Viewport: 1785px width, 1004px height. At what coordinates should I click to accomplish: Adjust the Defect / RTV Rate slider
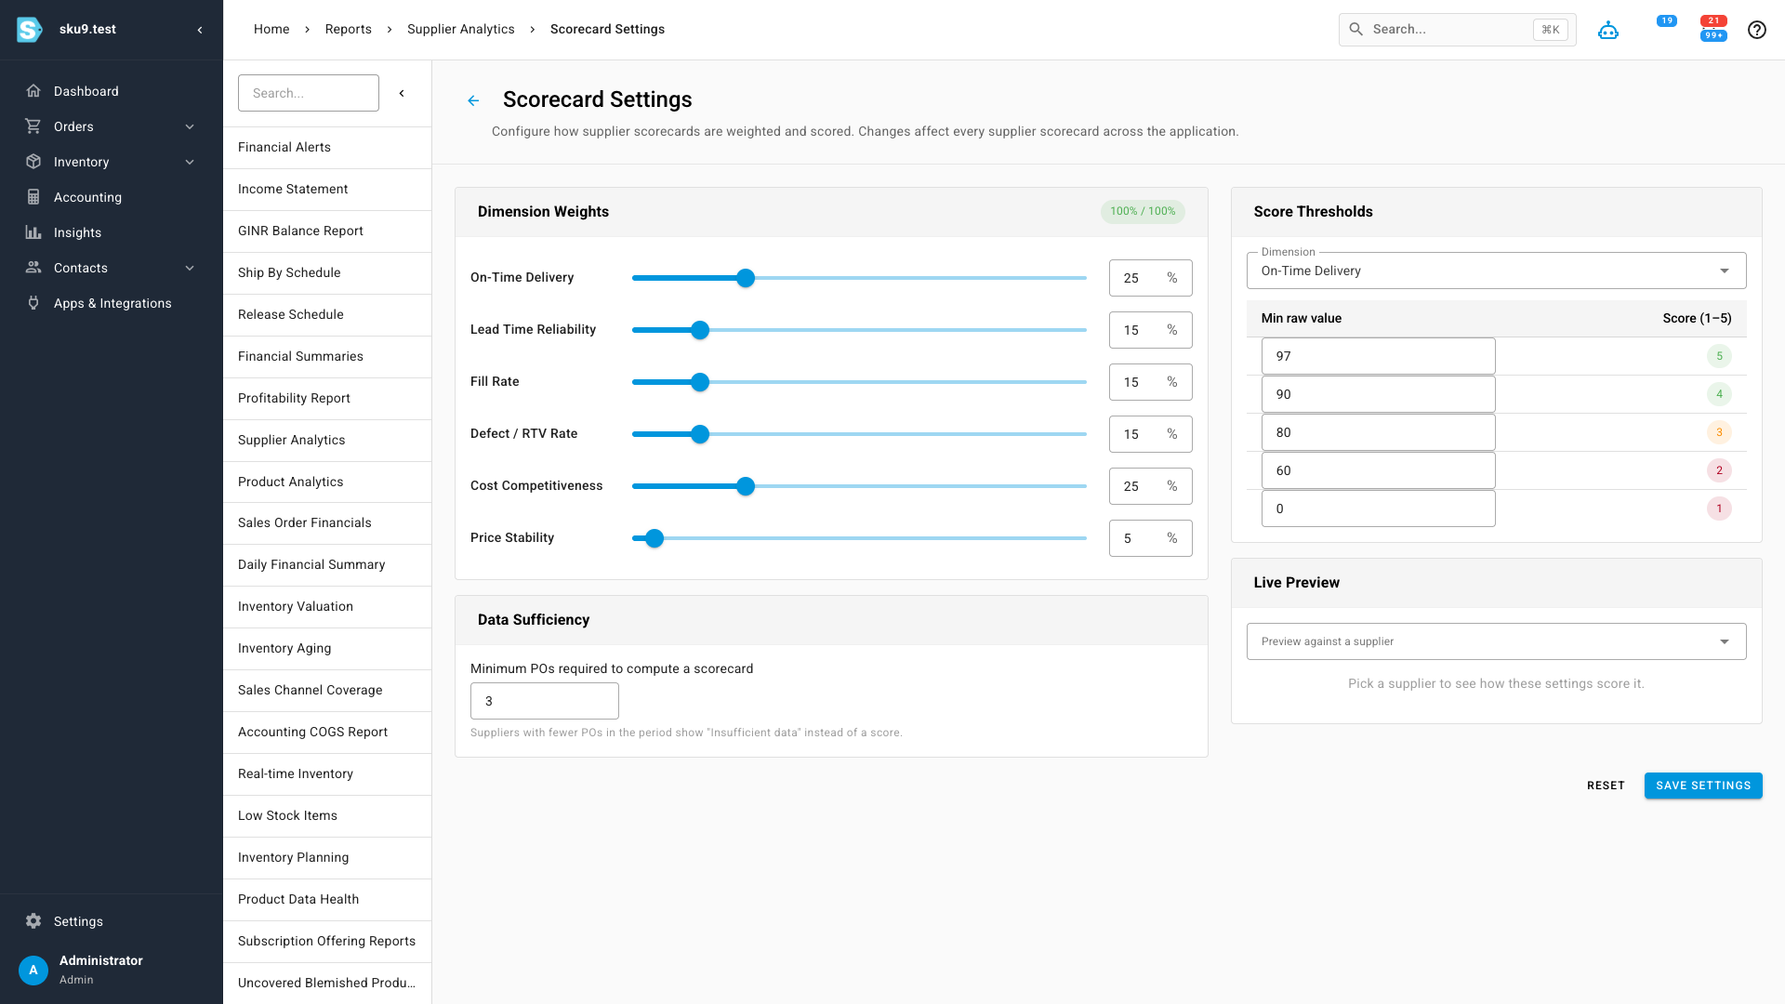tap(700, 434)
